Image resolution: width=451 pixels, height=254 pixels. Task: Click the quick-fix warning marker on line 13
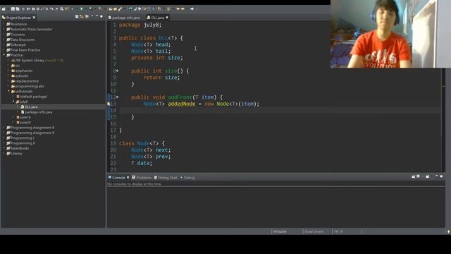[109, 104]
